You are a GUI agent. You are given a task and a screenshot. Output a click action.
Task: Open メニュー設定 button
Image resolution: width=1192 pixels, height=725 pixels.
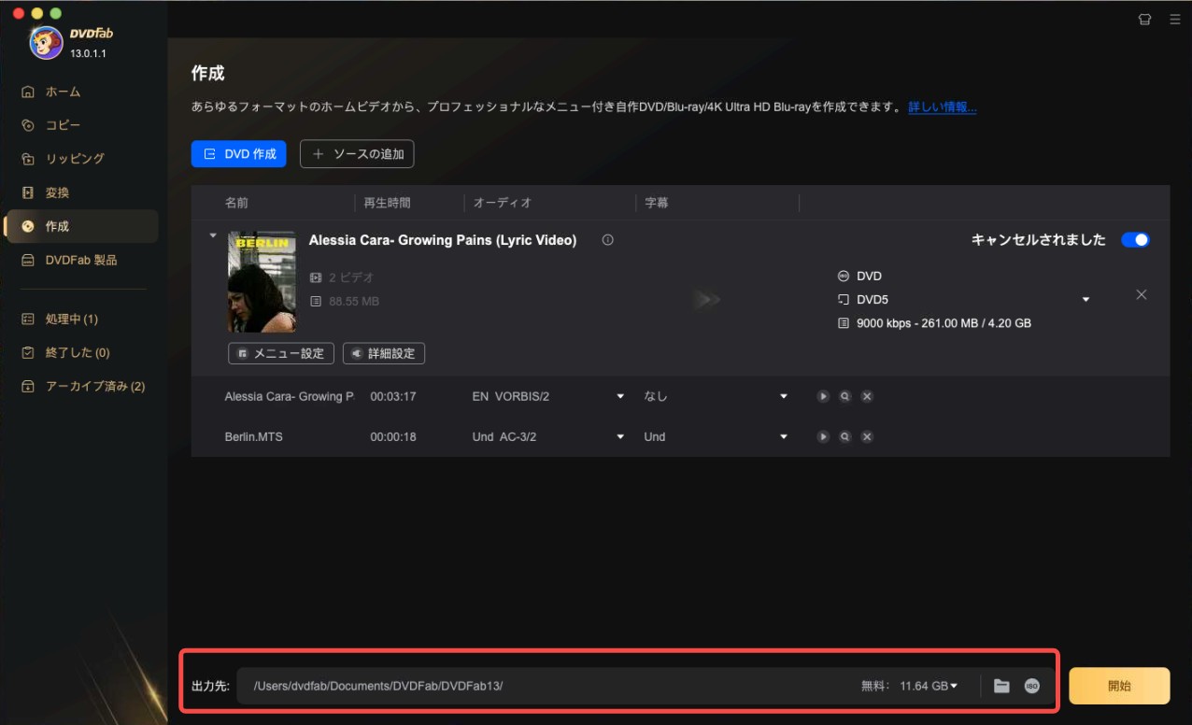281,353
